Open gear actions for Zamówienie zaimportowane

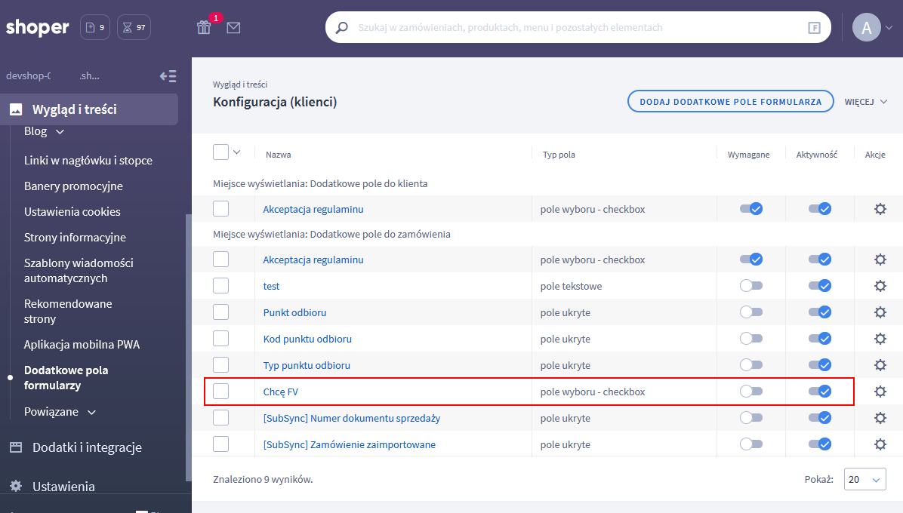(880, 444)
